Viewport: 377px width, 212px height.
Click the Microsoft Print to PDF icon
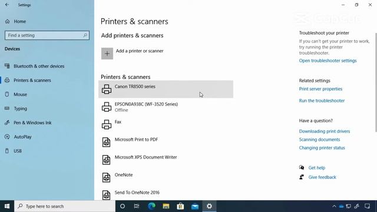[106, 143]
